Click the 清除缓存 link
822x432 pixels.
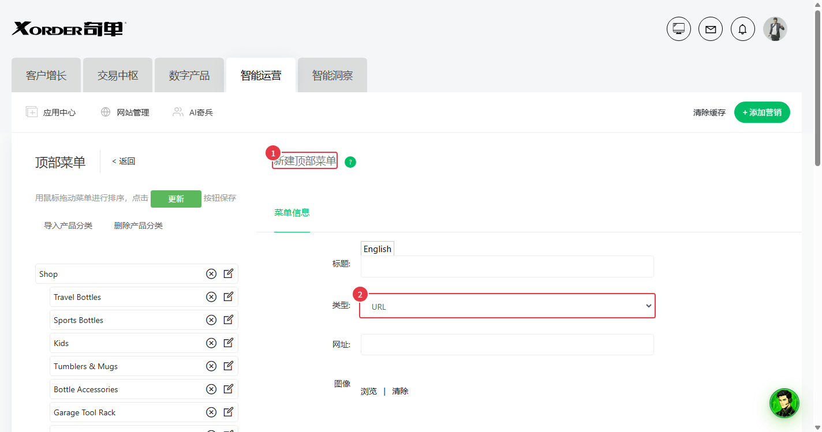709,113
